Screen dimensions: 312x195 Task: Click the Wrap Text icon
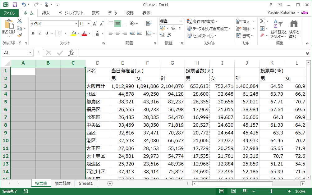(x=149, y=24)
